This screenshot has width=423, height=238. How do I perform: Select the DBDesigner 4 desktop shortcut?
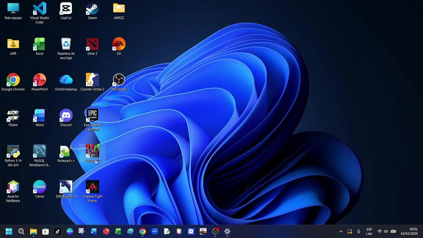click(66, 190)
